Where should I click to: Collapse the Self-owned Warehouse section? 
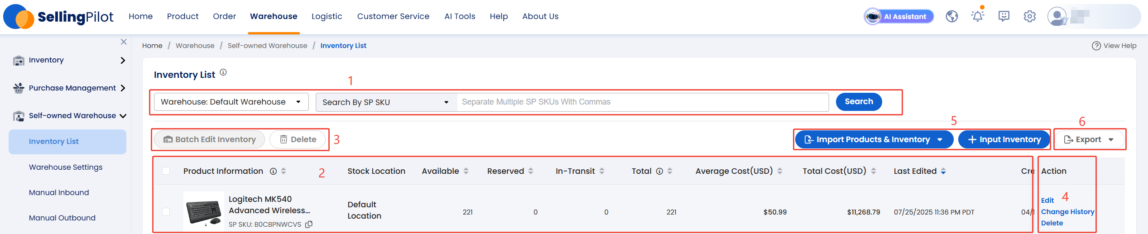pyautogui.click(x=123, y=116)
